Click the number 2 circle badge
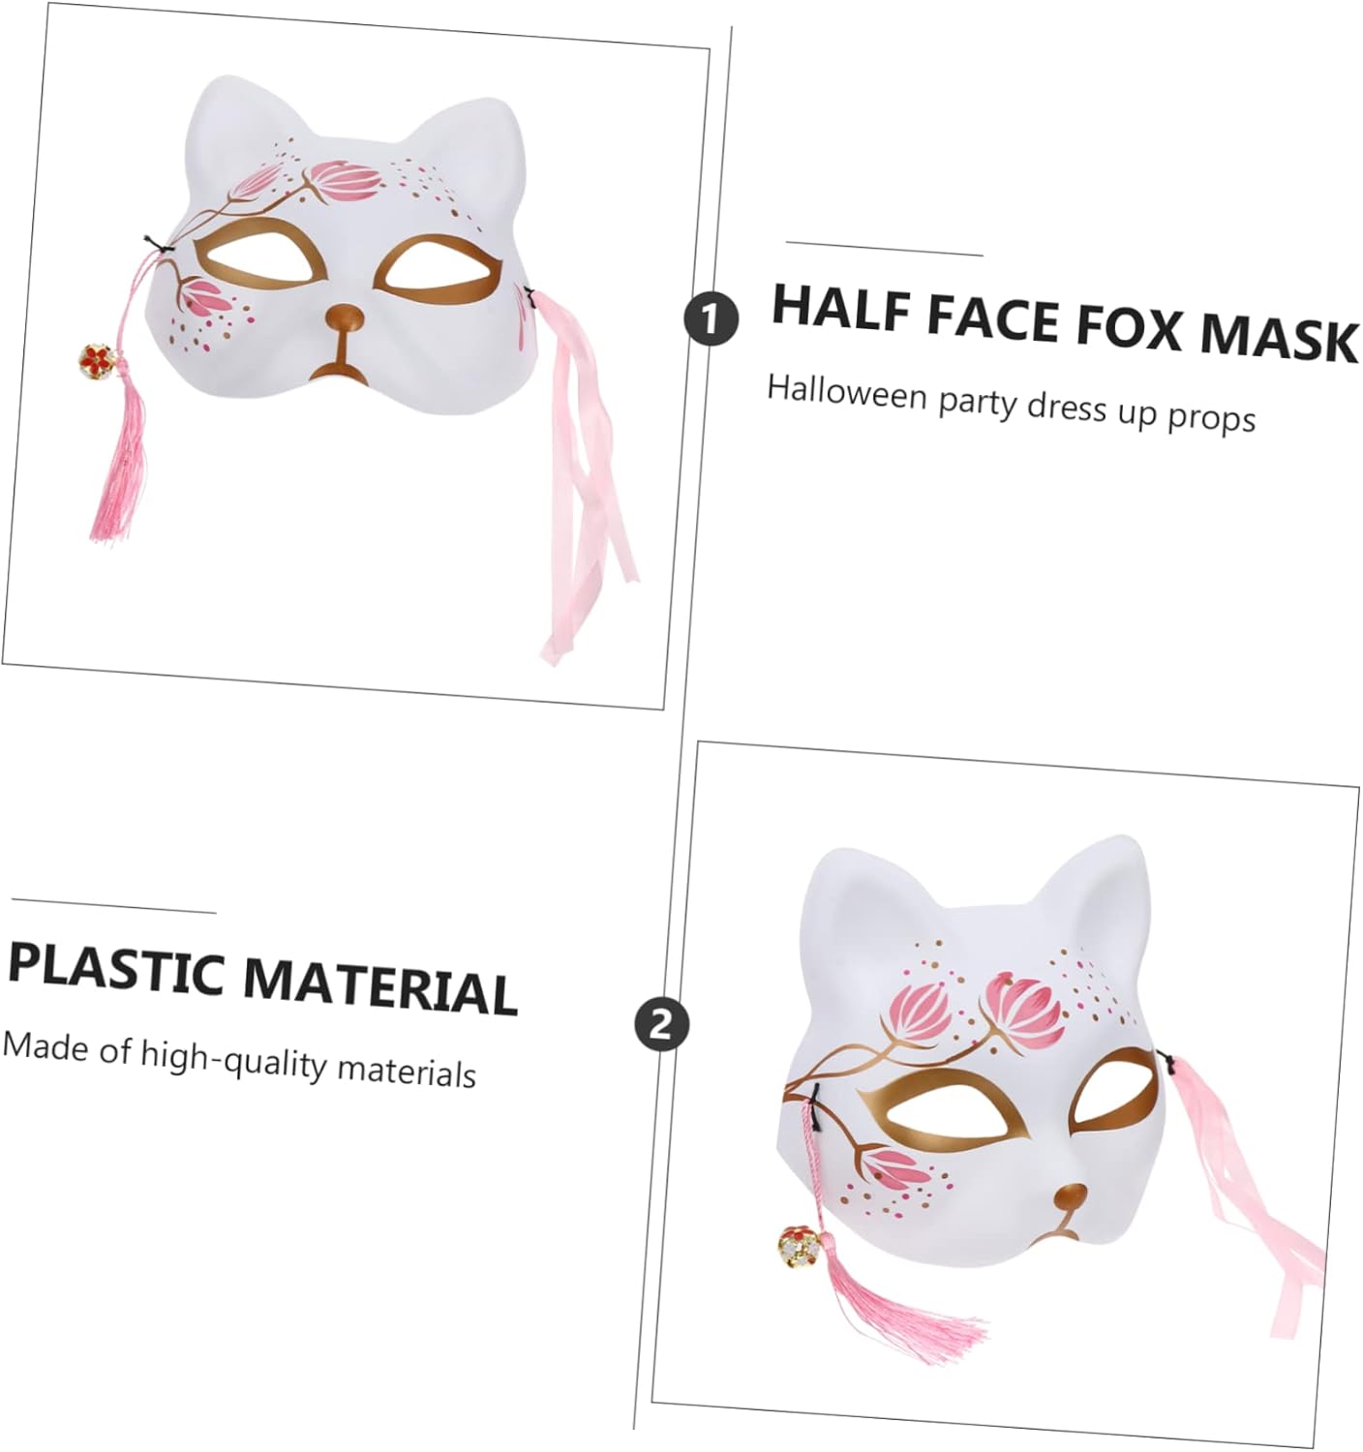The image size is (1363, 1452). point(662,1024)
